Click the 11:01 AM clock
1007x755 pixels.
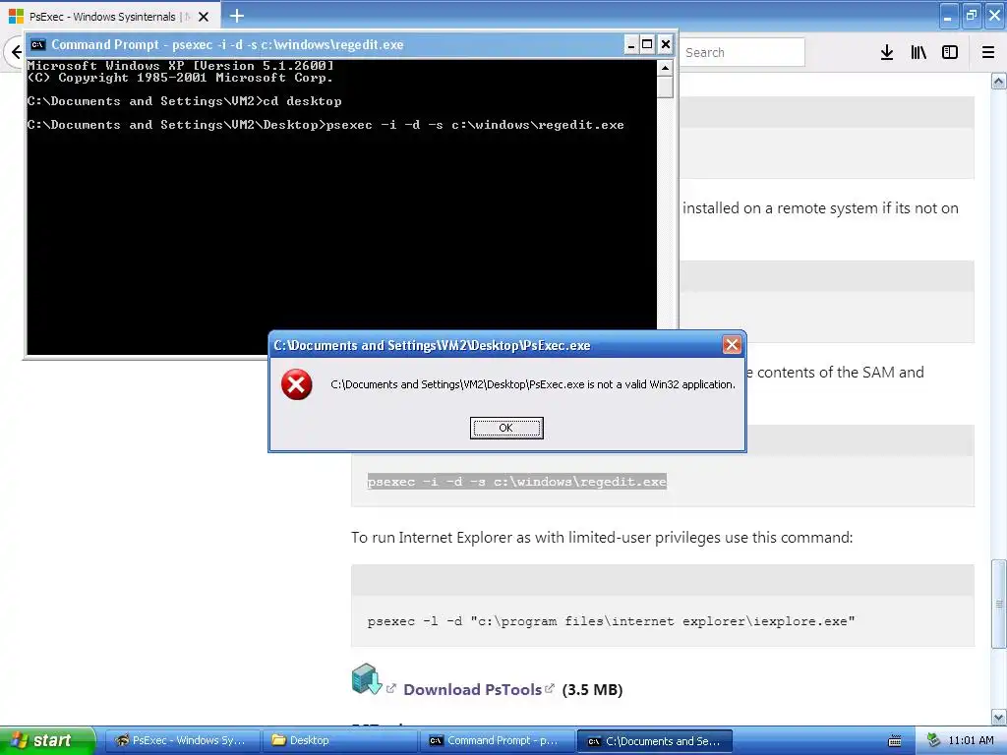point(971,740)
